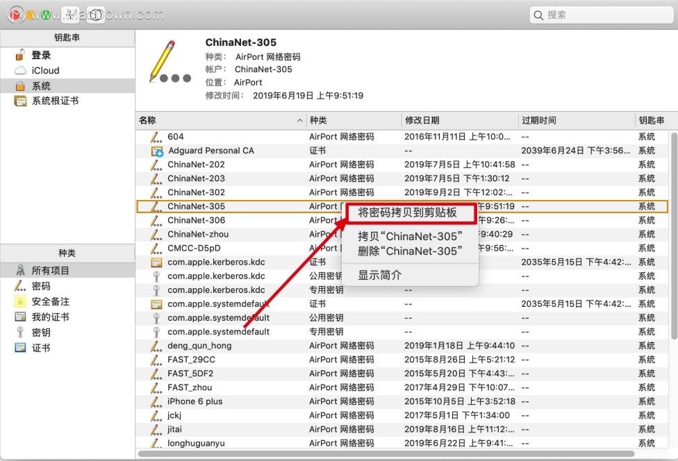Click pencil icon beside deng_qun_hong
The image size is (678, 461).
coord(156,346)
